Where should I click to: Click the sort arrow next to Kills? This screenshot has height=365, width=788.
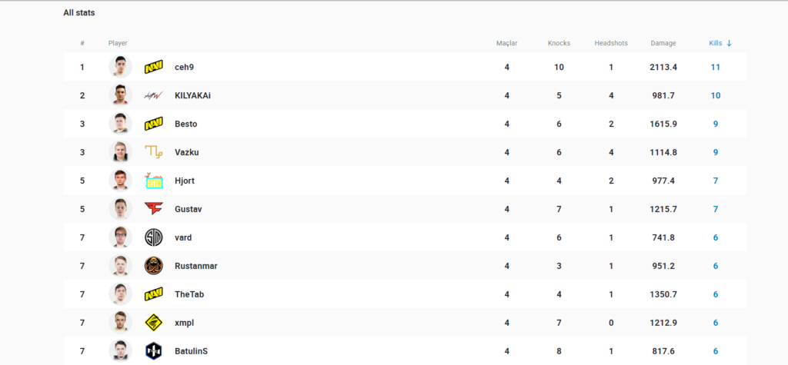(x=729, y=43)
